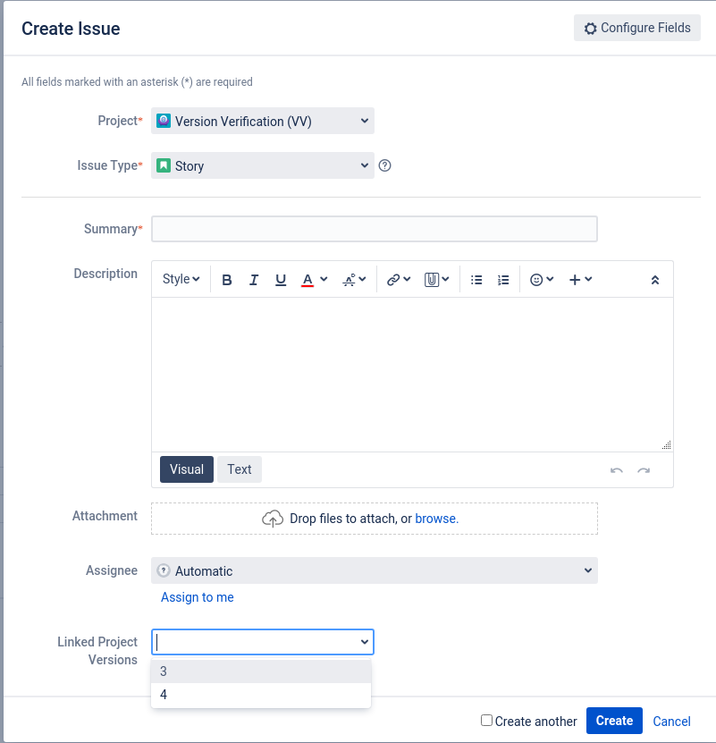Select version 4 from the list
The height and width of the screenshot is (743, 716).
261,695
